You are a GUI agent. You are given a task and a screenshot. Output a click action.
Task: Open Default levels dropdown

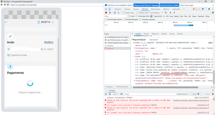coord(183,94)
